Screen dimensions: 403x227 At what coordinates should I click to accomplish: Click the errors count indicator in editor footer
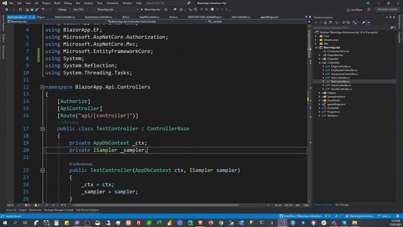27,205
